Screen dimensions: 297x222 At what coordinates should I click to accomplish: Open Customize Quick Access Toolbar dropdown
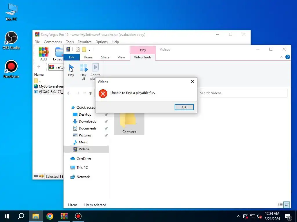tap(89, 50)
